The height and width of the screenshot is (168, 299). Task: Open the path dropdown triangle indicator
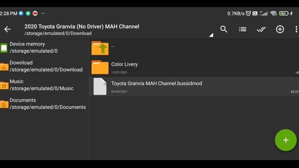tap(211, 35)
